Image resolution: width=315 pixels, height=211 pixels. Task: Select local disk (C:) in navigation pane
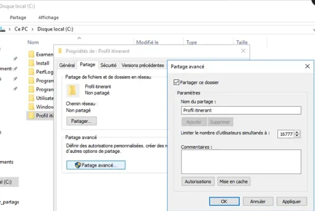(x=9, y=182)
